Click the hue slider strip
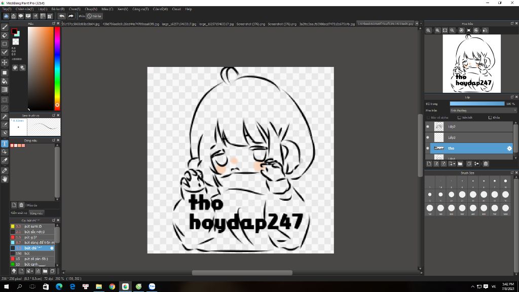This screenshot has width=519, height=292. click(x=57, y=68)
